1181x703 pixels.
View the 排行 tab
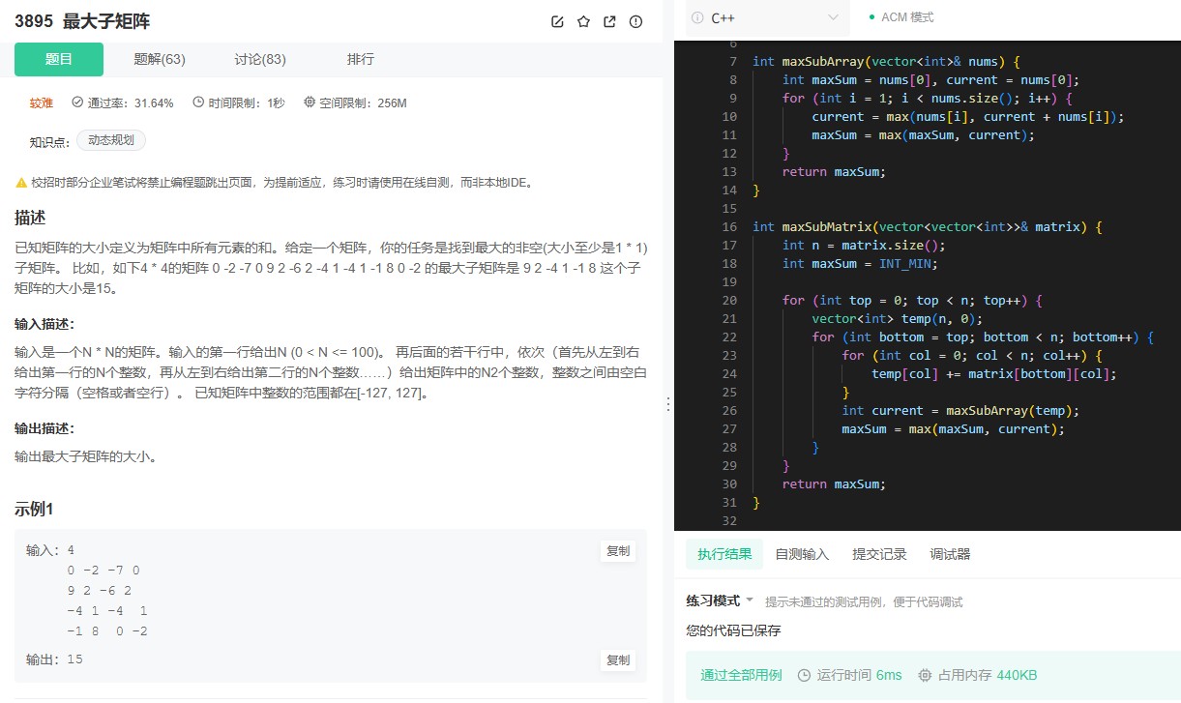click(361, 59)
